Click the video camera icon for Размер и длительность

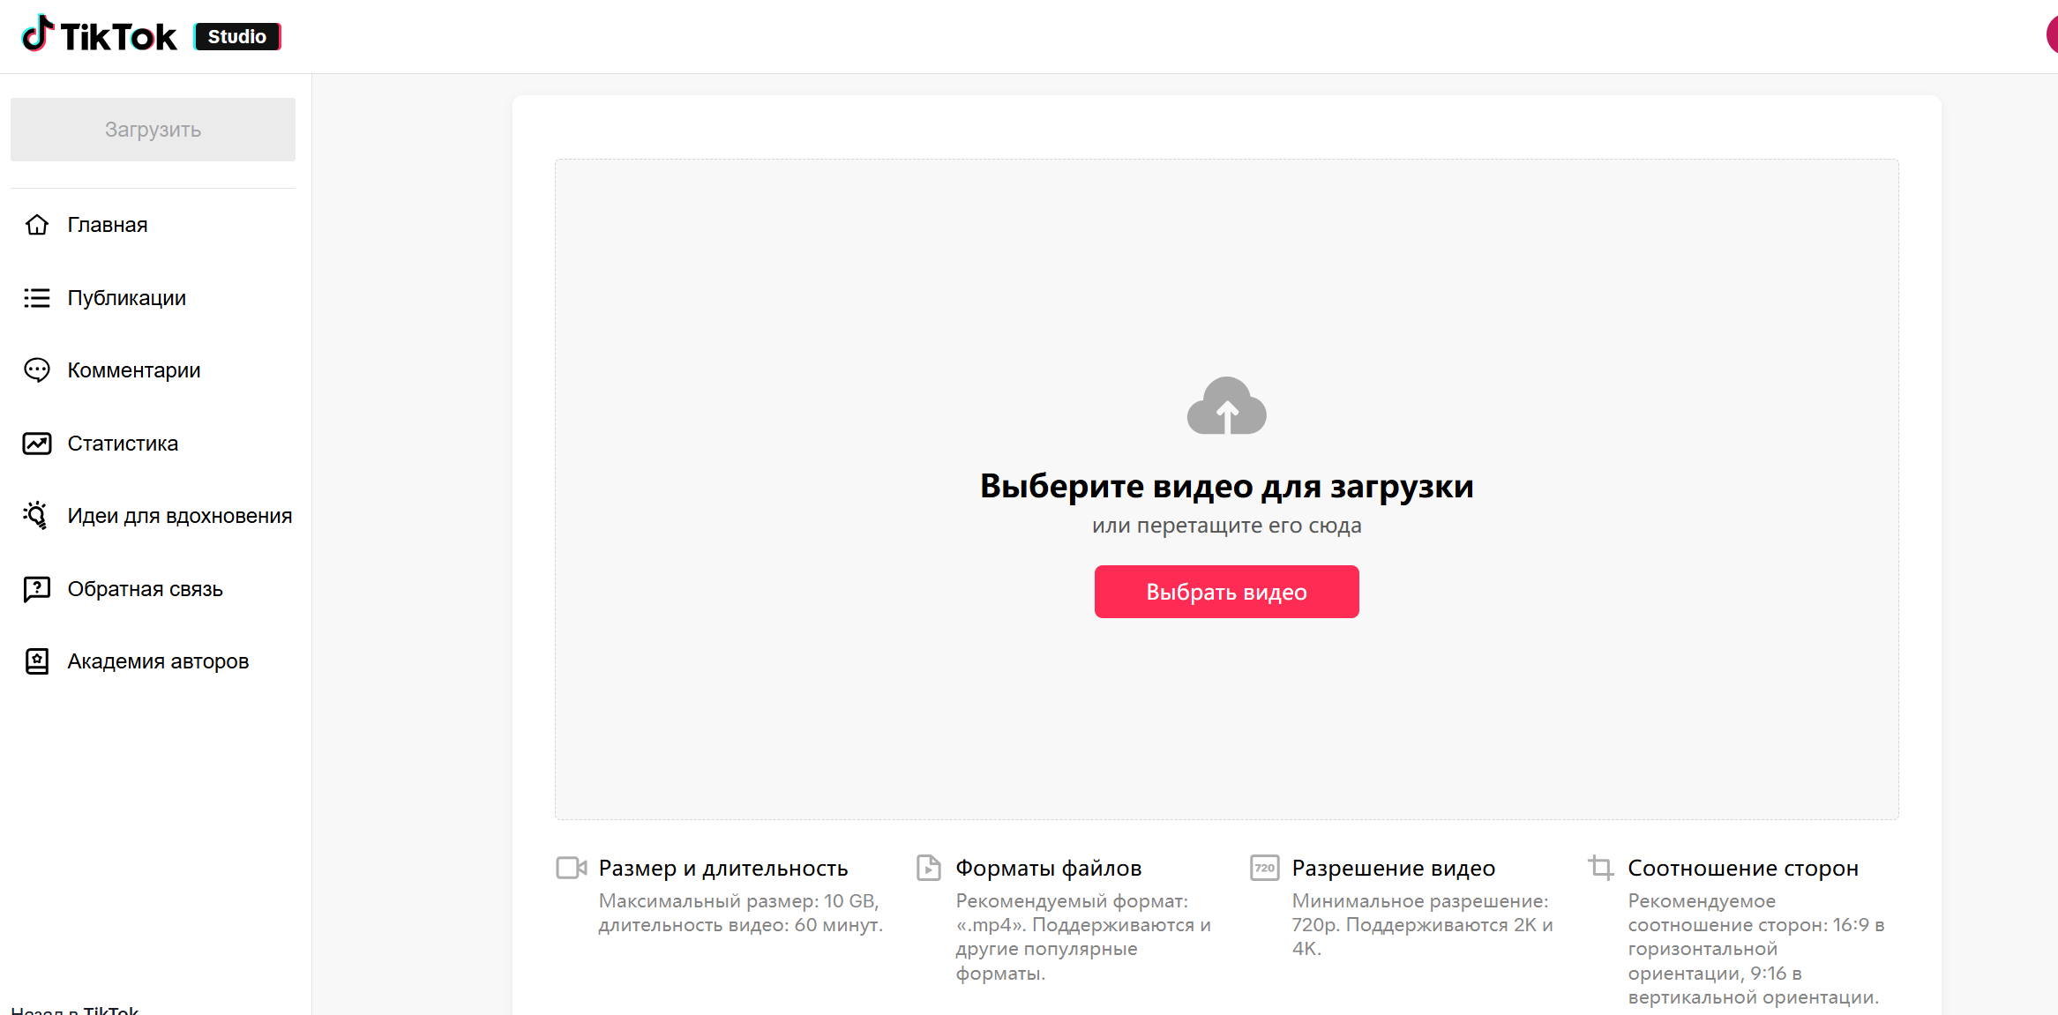click(x=572, y=868)
